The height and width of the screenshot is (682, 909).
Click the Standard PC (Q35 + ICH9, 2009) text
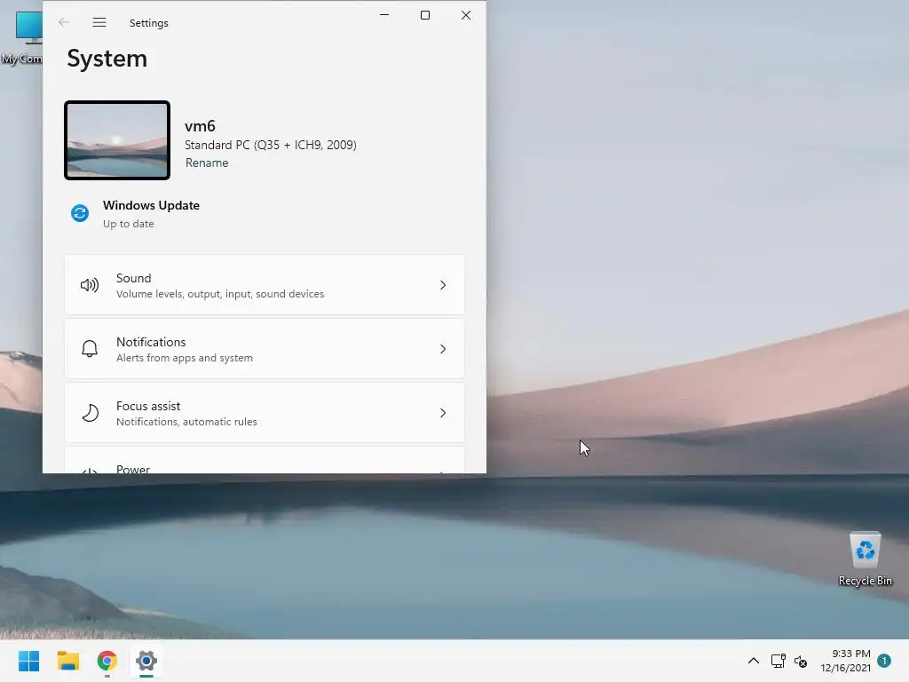(x=270, y=145)
